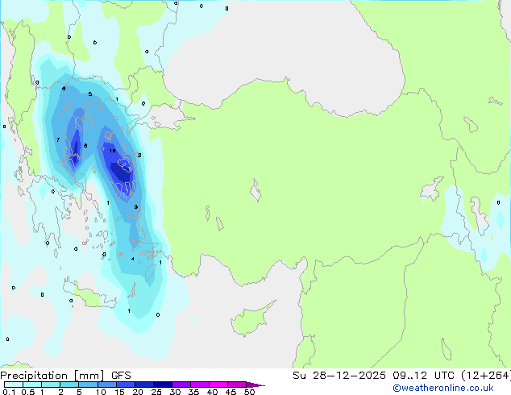The image size is (511, 395).
Task: Click the island of Crete on the map
Action: click(x=89, y=294)
